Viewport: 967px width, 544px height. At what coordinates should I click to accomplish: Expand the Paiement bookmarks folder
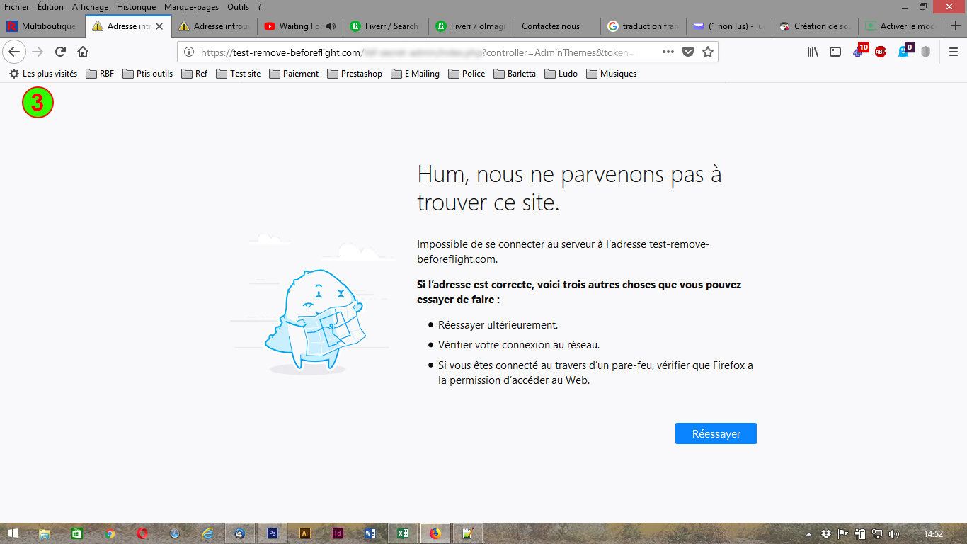[x=294, y=74]
